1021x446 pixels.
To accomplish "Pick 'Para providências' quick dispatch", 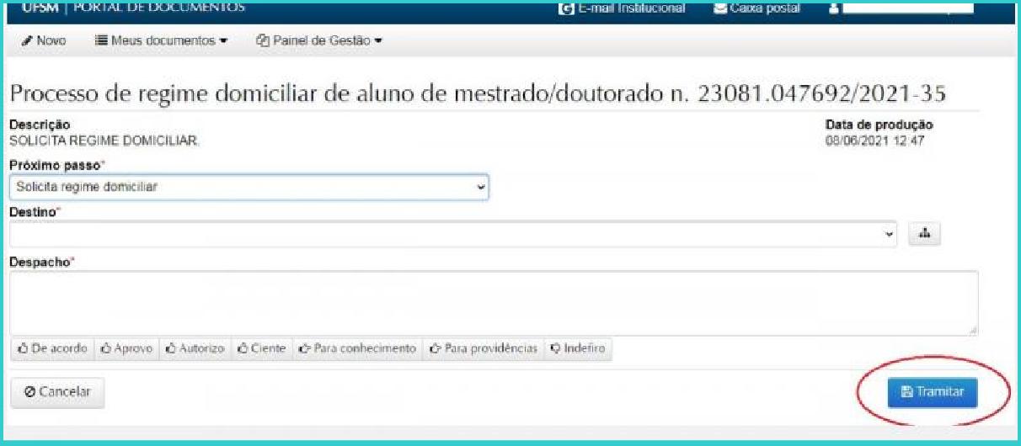I will click(483, 348).
